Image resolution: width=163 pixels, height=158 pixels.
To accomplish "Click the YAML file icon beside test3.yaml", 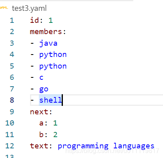I will 4,8.
